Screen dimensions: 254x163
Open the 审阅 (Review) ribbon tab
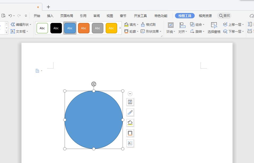pyautogui.click(x=96, y=16)
